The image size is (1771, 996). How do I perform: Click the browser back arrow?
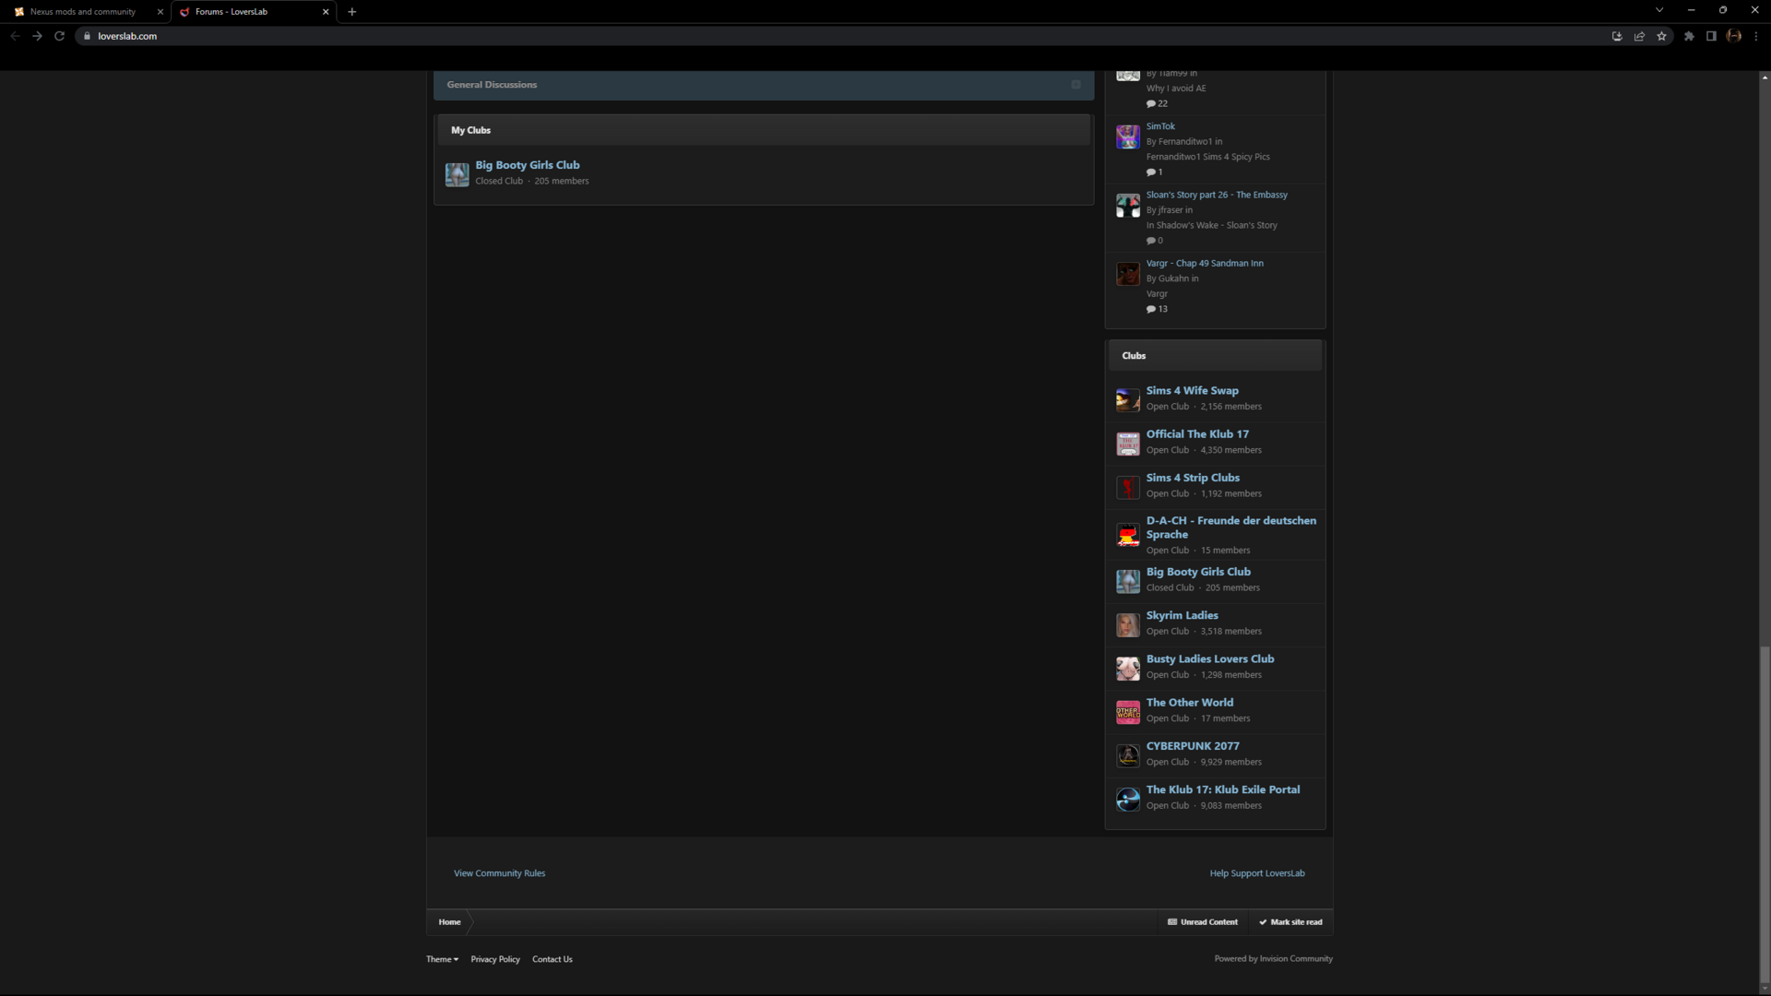click(15, 36)
